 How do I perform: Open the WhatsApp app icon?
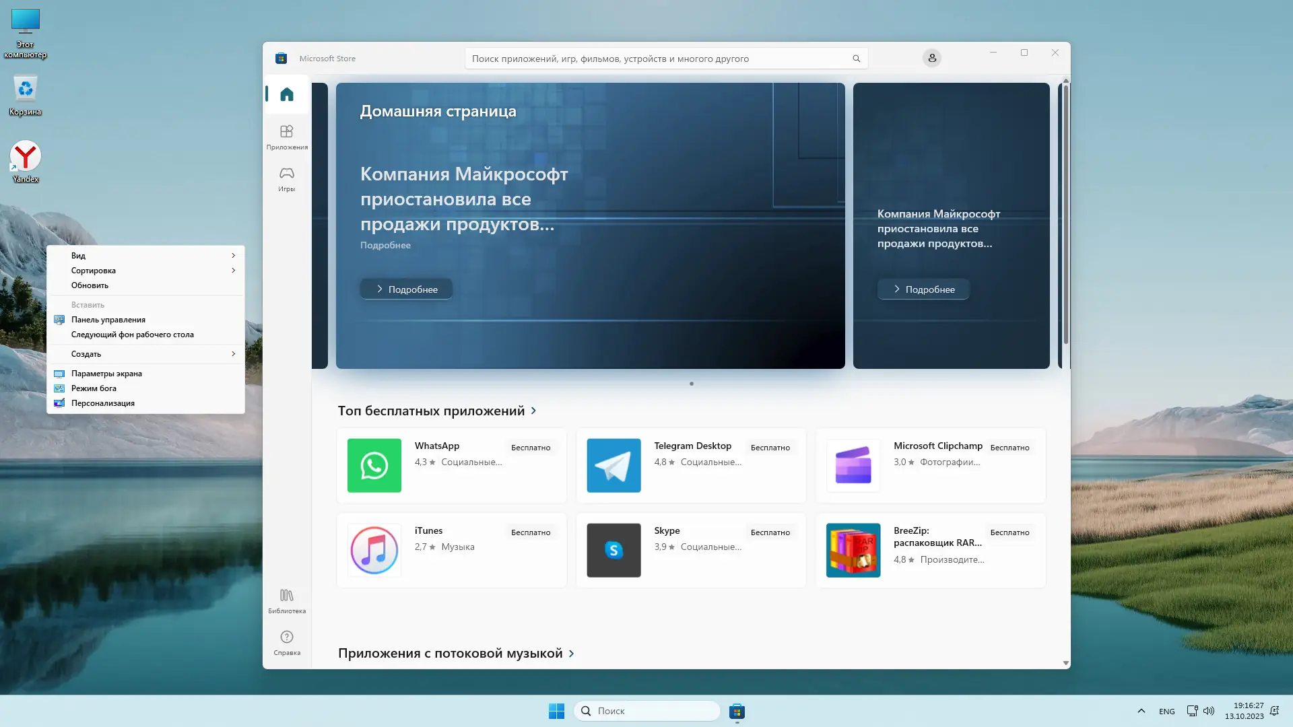[374, 466]
